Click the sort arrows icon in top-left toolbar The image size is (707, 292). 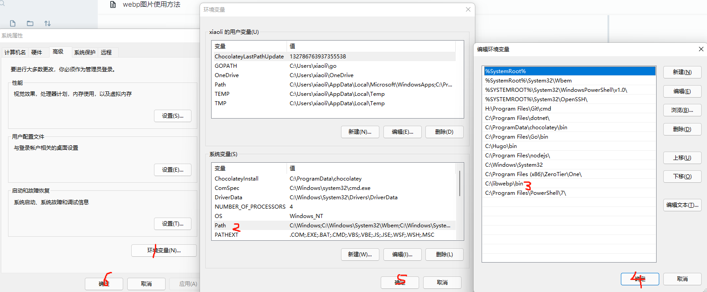(x=47, y=24)
